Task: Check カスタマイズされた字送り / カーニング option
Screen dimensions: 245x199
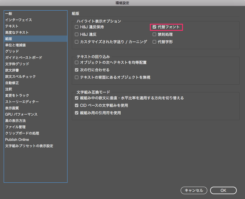Action: pyautogui.click(x=77, y=42)
